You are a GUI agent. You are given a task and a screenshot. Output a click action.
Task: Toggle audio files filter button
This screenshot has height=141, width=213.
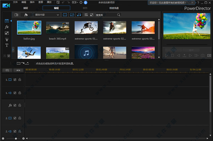79,15
